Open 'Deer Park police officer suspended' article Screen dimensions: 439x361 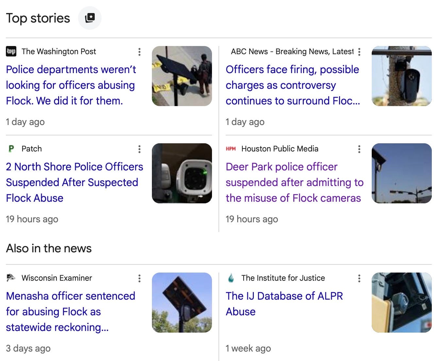pyautogui.click(x=295, y=182)
